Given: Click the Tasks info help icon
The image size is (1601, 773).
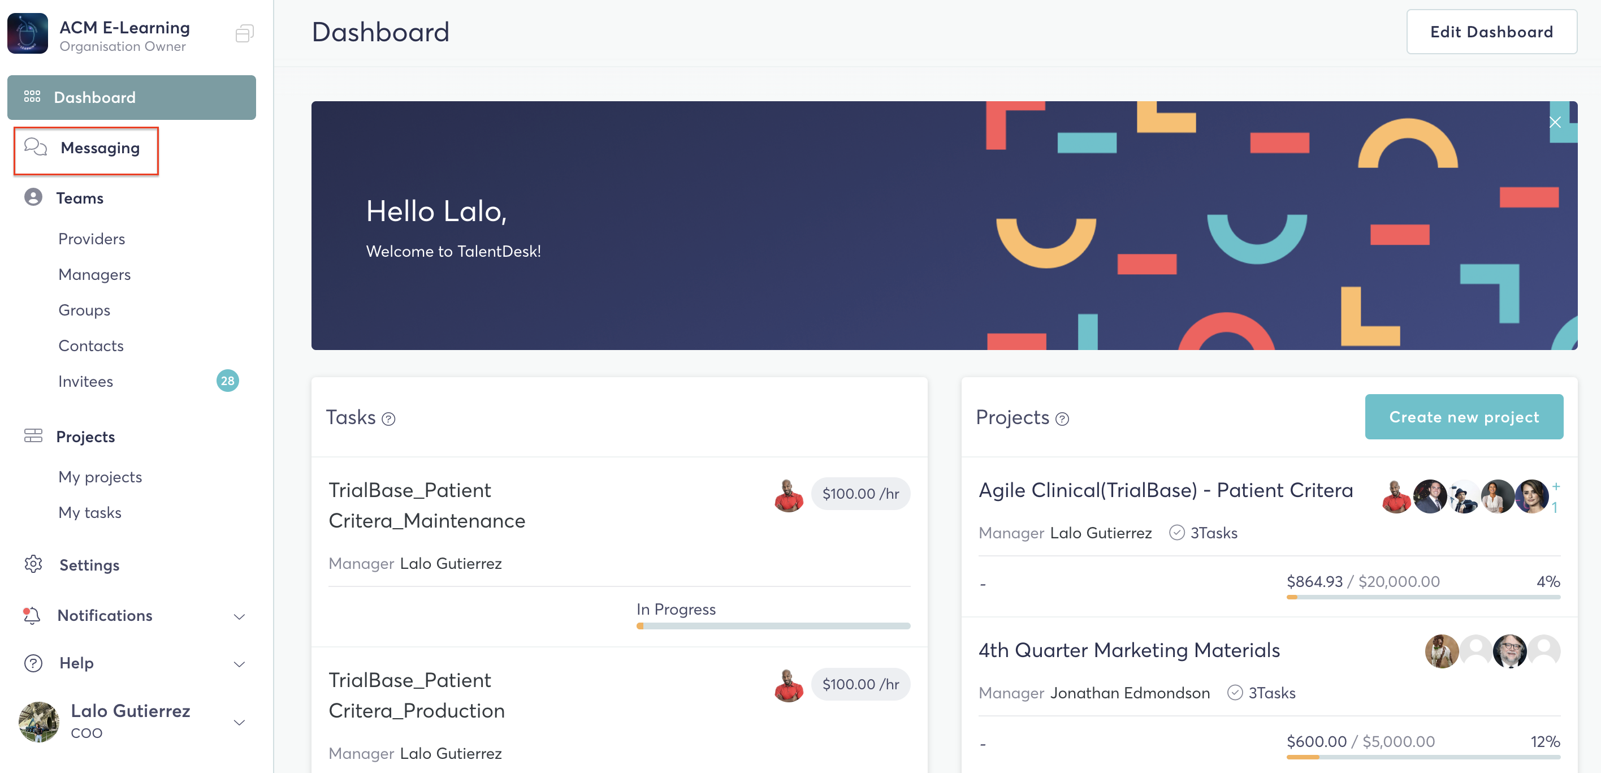Looking at the screenshot, I should [x=388, y=419].
